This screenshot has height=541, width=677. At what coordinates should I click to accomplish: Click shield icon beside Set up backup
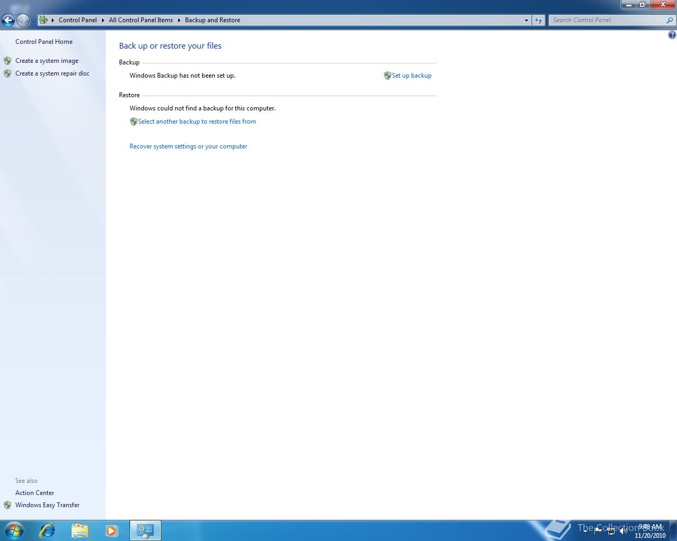tap(387, 76)
